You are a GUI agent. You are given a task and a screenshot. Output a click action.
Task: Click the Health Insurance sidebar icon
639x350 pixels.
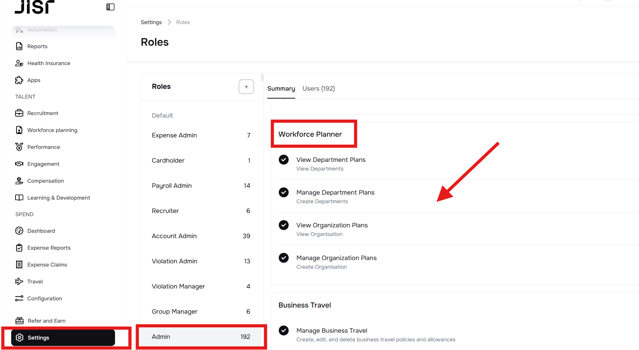pyautogui.click(x=19, y=63)
